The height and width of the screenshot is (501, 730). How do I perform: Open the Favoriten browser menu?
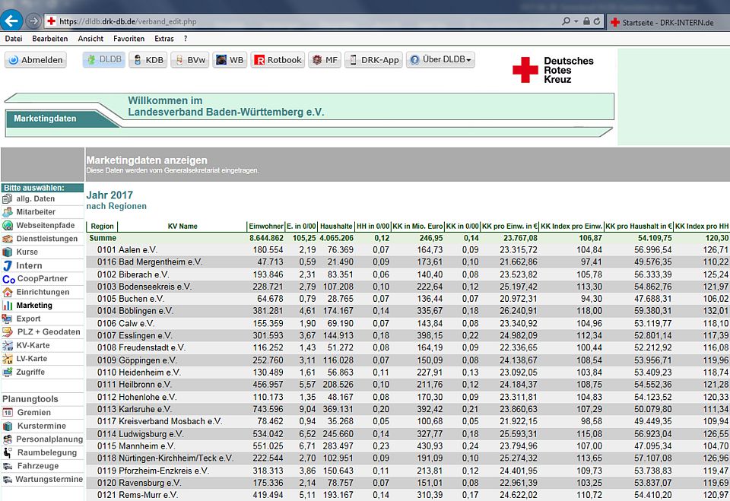tap(129, 38)
